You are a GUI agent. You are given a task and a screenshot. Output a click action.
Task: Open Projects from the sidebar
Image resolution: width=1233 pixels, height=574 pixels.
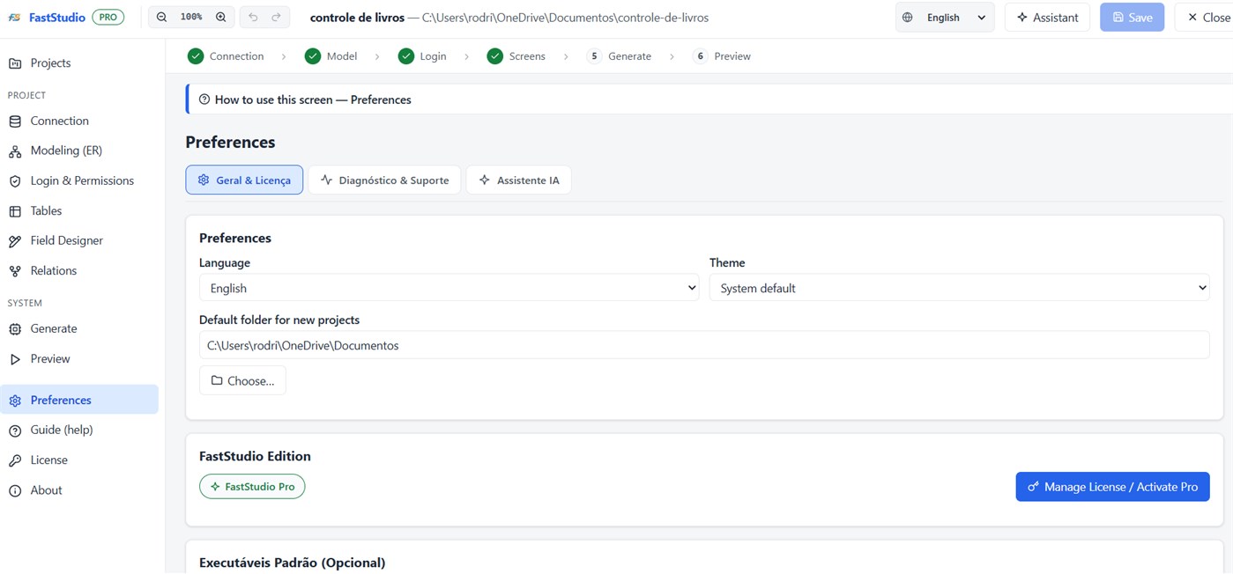point(79,63)
